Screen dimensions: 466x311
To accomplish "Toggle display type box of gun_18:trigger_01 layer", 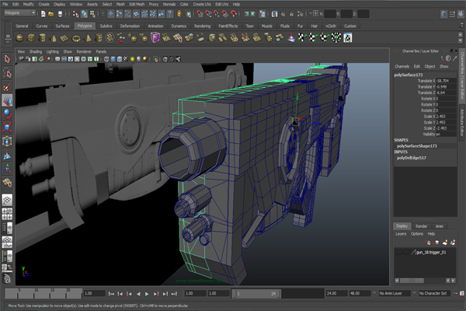I will (405, 253).
